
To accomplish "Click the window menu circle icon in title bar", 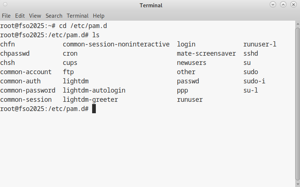I will point(5,5).
